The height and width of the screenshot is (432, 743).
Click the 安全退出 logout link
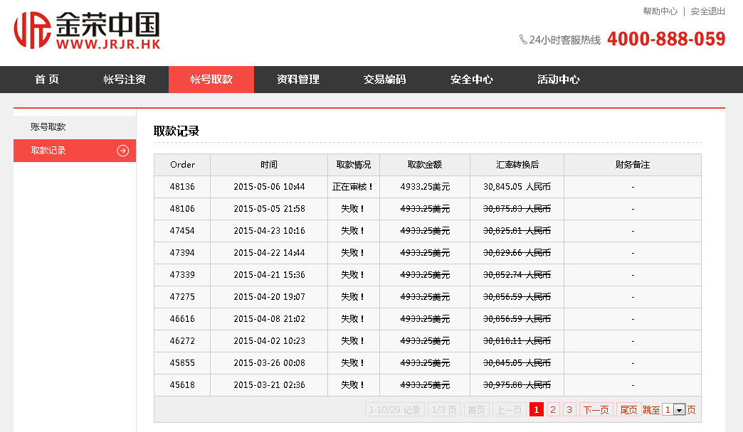[x=708, y=11]
